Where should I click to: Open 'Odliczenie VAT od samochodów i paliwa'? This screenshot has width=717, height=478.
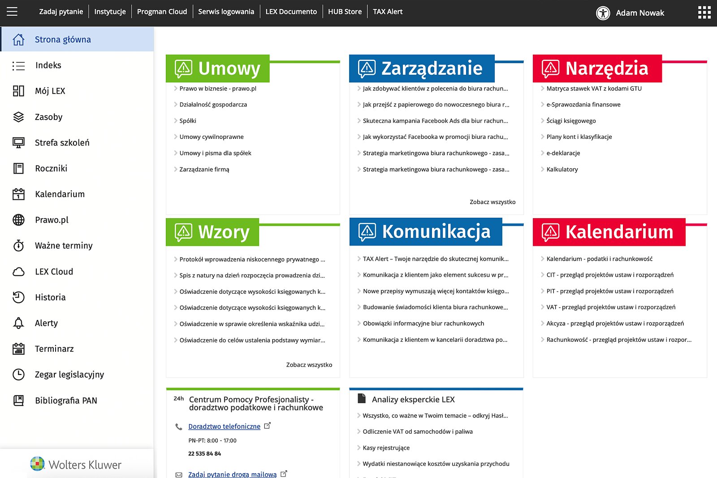tap(418, 432)
